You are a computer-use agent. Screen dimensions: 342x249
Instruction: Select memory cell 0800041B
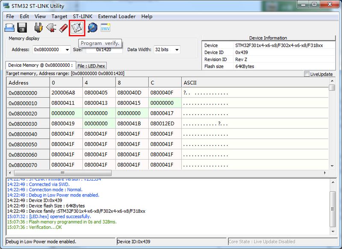pos(132,124)
